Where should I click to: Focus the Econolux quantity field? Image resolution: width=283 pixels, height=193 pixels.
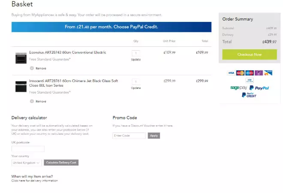point(136,53)
